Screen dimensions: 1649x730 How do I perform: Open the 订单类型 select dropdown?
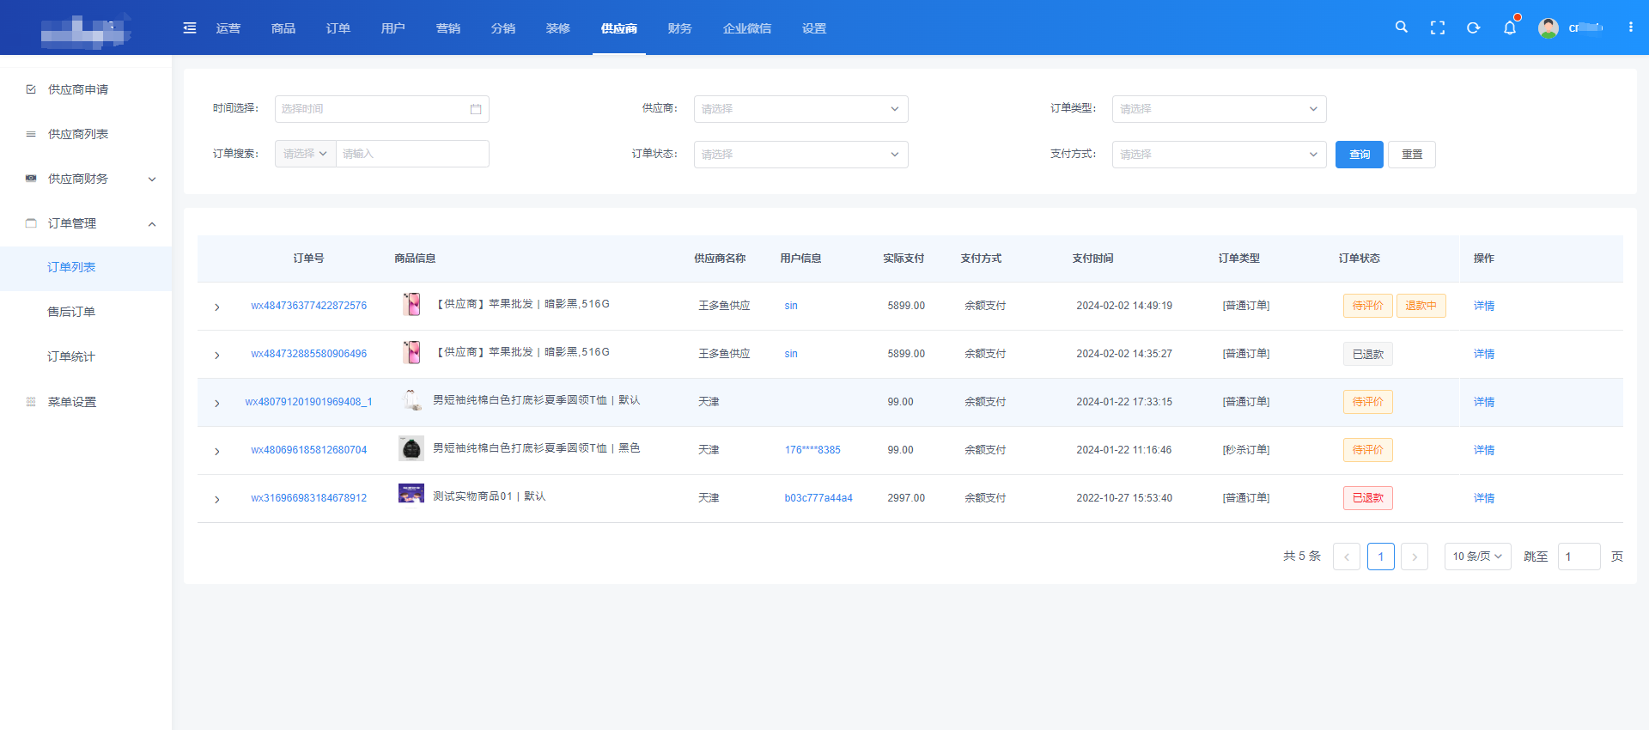[x=1219, y=109]
